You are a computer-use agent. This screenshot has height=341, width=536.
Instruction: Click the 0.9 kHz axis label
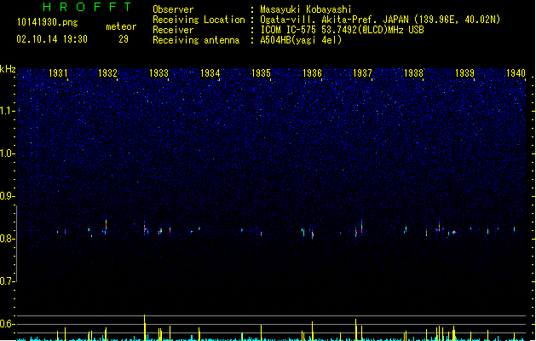pos(7,196)
